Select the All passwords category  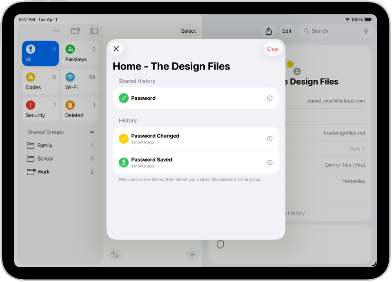[x=40, y=54]
